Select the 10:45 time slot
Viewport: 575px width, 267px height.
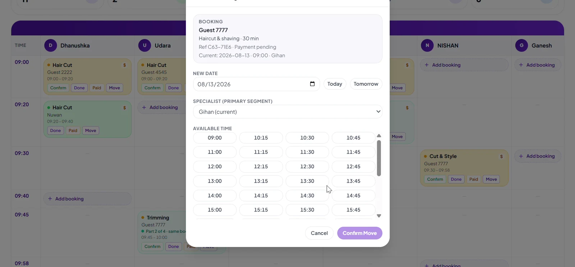pyautogui.click(x=354, y=138)
